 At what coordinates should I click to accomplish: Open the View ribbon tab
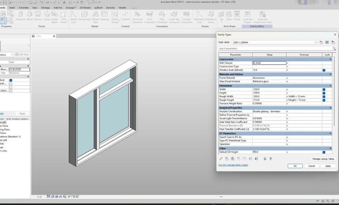(34, 7)
